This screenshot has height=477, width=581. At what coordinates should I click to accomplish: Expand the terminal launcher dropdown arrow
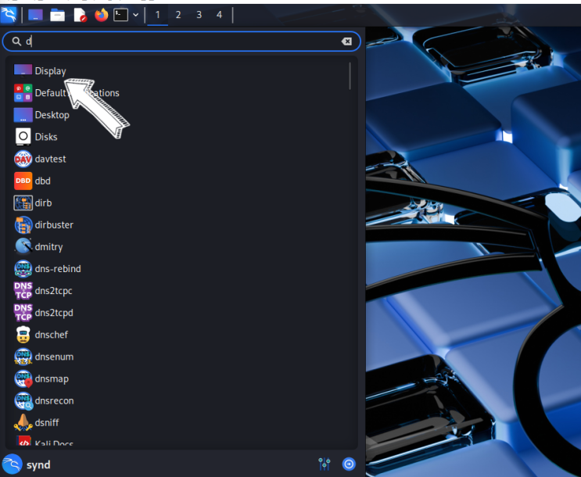point(135,15)
